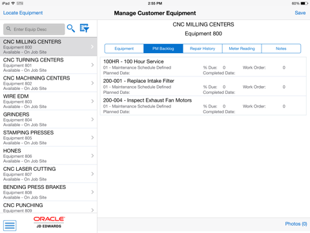Image resolution: width=310 pixels, height=233 pixels.
Task: Switch to the Meter Reading tab
Action: coord(242,49)
